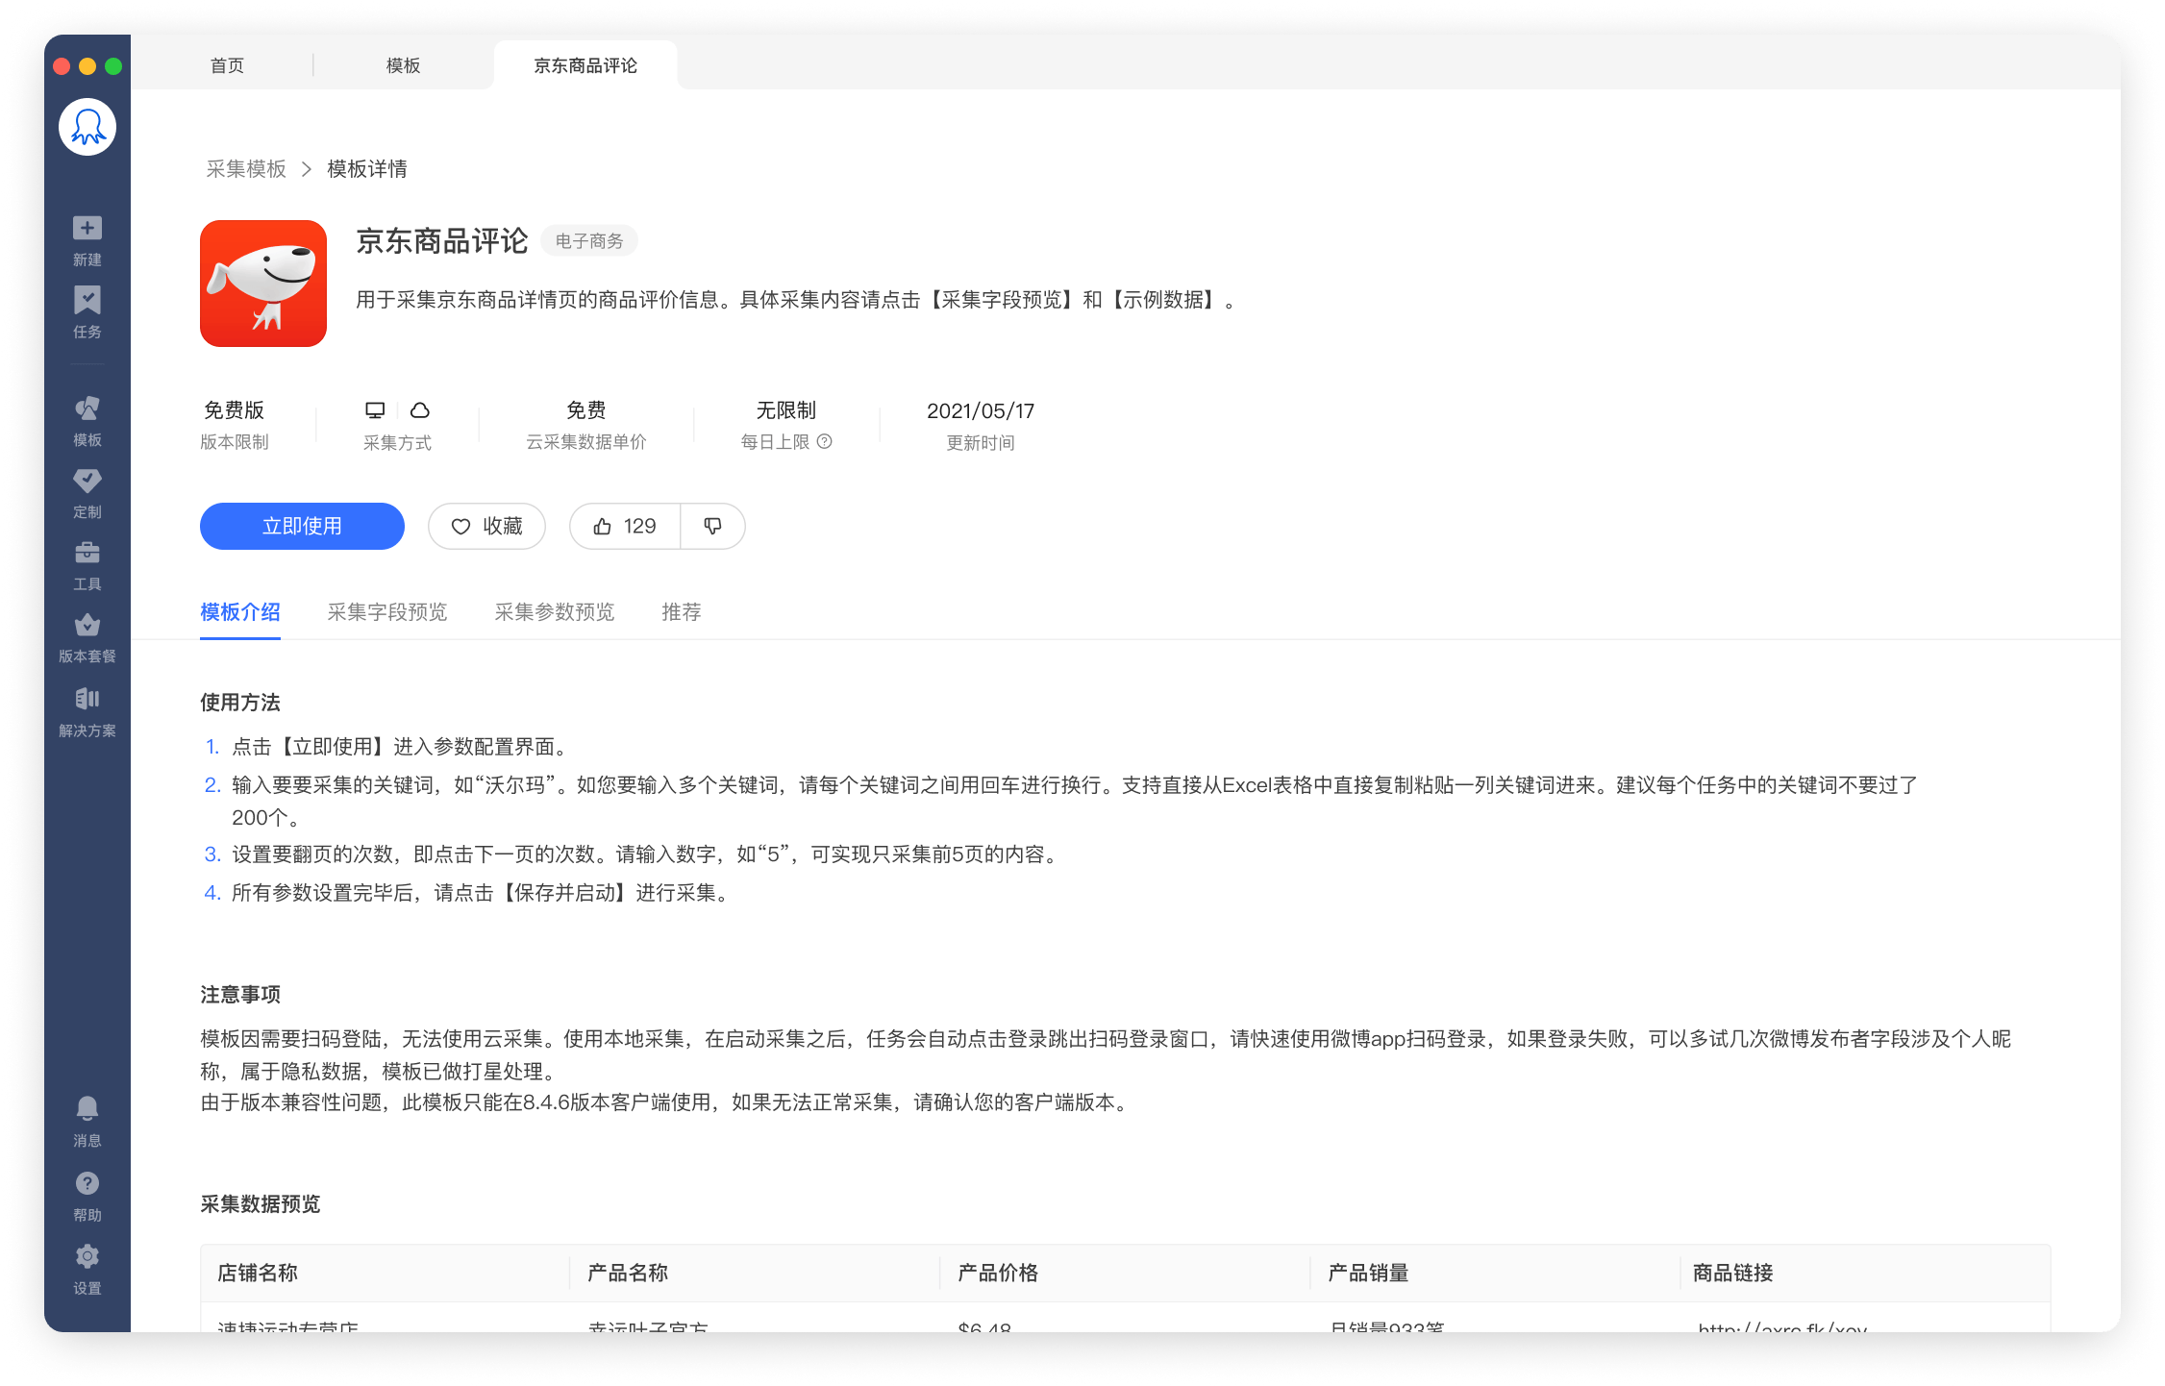
Task: Select the 模板介绍 section tab
Action: pyautogui.click(x=240, y=611)
